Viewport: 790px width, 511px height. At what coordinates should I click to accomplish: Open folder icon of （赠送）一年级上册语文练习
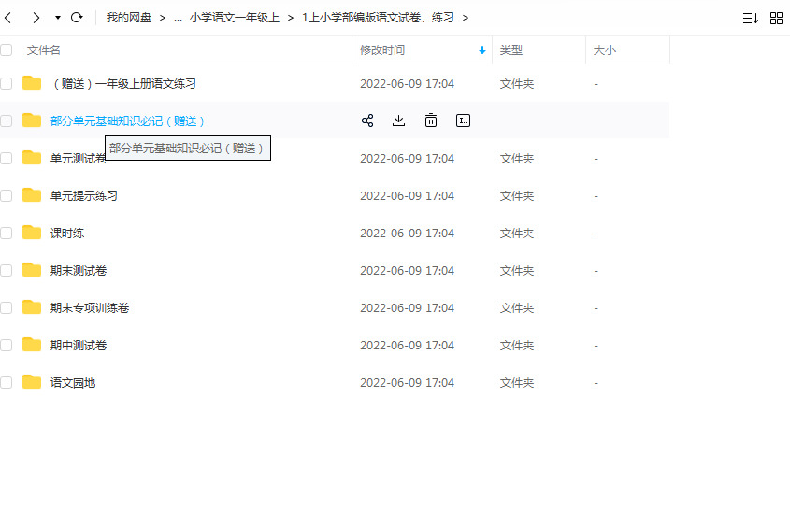point(32,83)
